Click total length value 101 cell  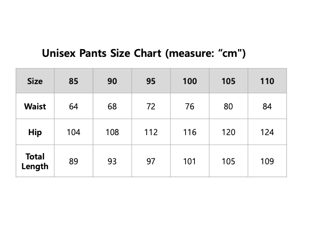pyautogui.click(x=190, y=161)
